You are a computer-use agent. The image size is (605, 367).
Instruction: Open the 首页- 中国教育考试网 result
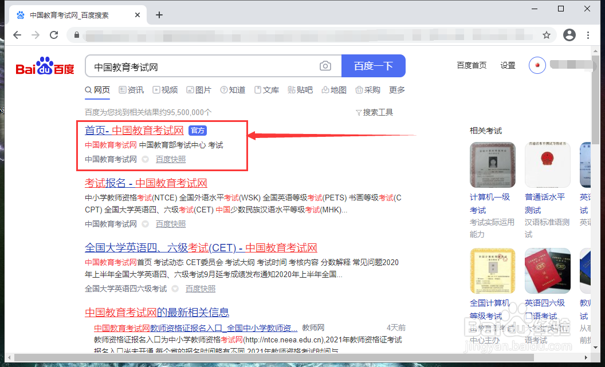(x=134, y=131)
